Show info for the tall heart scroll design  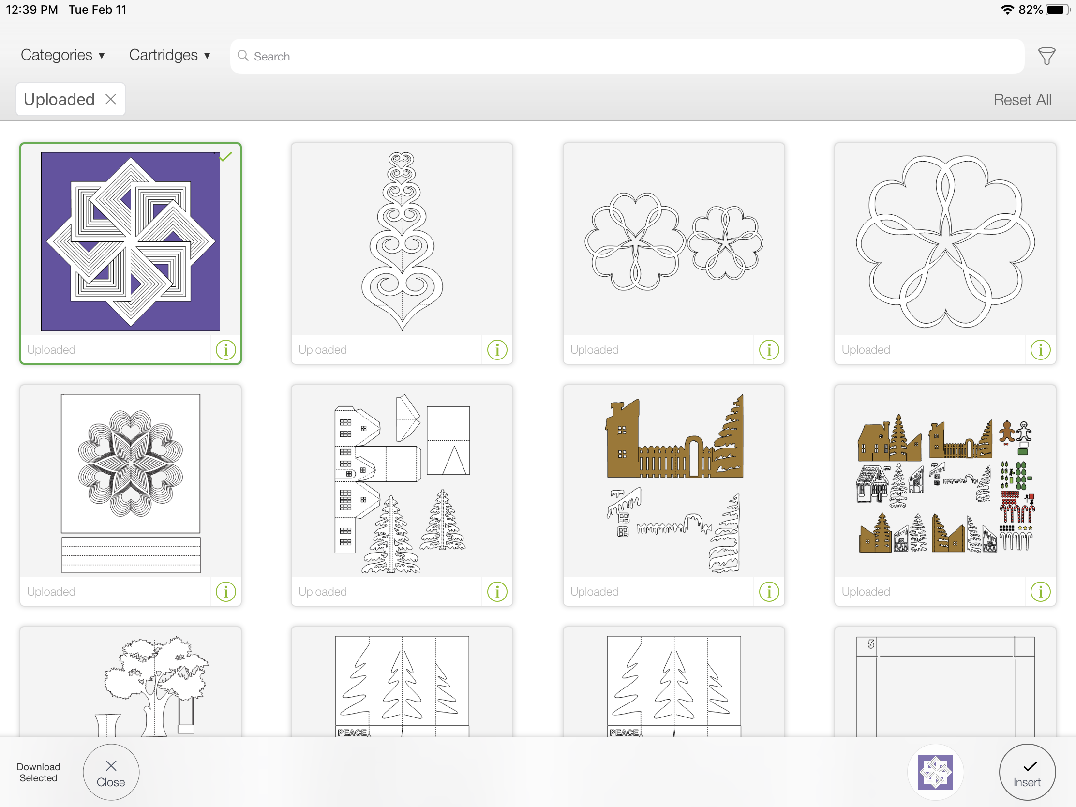point(497,350)
